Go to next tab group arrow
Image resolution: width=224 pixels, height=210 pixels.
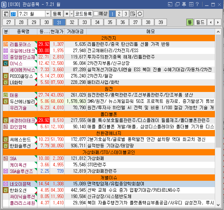(x=218, y=22)
